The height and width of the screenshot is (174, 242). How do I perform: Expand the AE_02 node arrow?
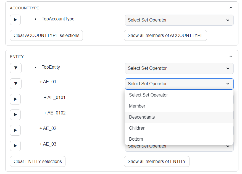coord(15,130)
